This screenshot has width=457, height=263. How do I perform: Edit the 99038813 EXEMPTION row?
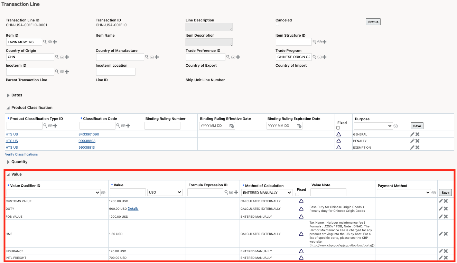412,147
